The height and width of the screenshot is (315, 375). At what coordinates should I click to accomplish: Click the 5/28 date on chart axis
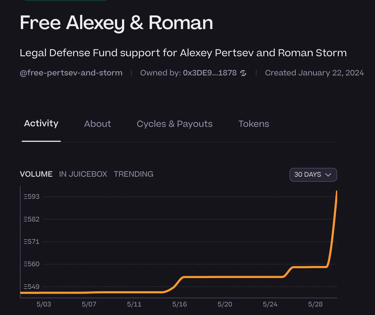point(315,304)
